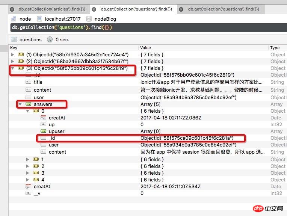Select the upuser Array [0] row
287x216 pixels.
pyautogui.click(x=148, y=131)
